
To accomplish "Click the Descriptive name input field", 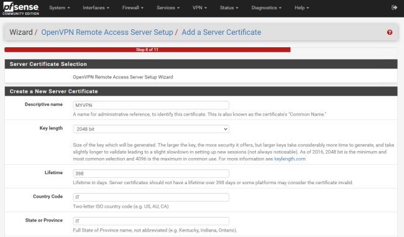I will (x=151, y=105).
